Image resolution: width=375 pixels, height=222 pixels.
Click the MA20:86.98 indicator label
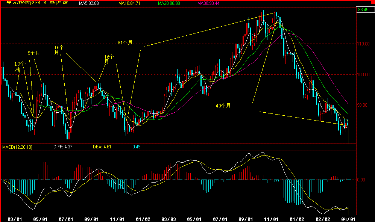point(169,3)
